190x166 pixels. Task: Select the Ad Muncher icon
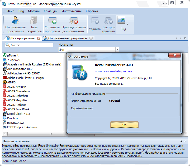4,73
